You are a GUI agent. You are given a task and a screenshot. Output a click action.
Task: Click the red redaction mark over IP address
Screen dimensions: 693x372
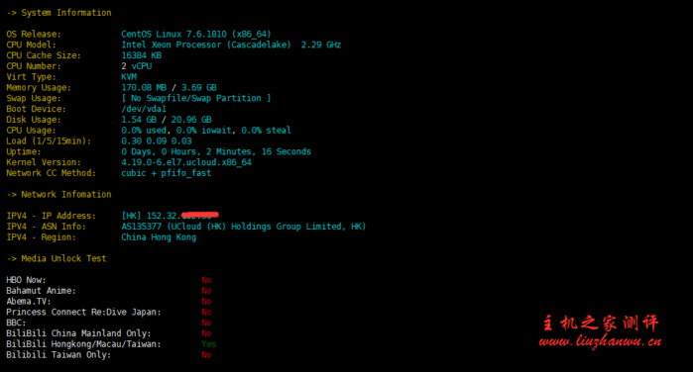[x=199, y=215]
